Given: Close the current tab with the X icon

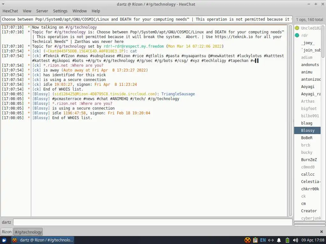Looking at the screenshot, I should (x=322, y=232).
